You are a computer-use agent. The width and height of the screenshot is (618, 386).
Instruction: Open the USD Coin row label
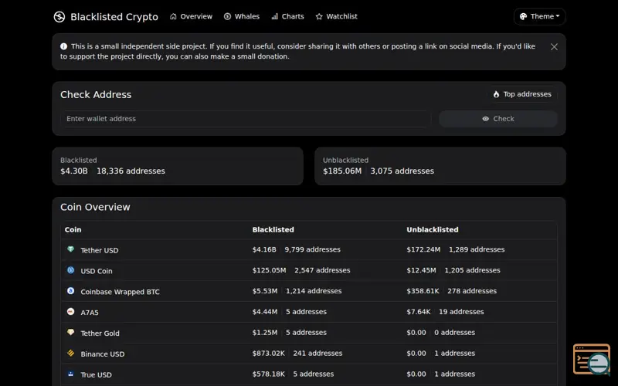tap(97, 271)
